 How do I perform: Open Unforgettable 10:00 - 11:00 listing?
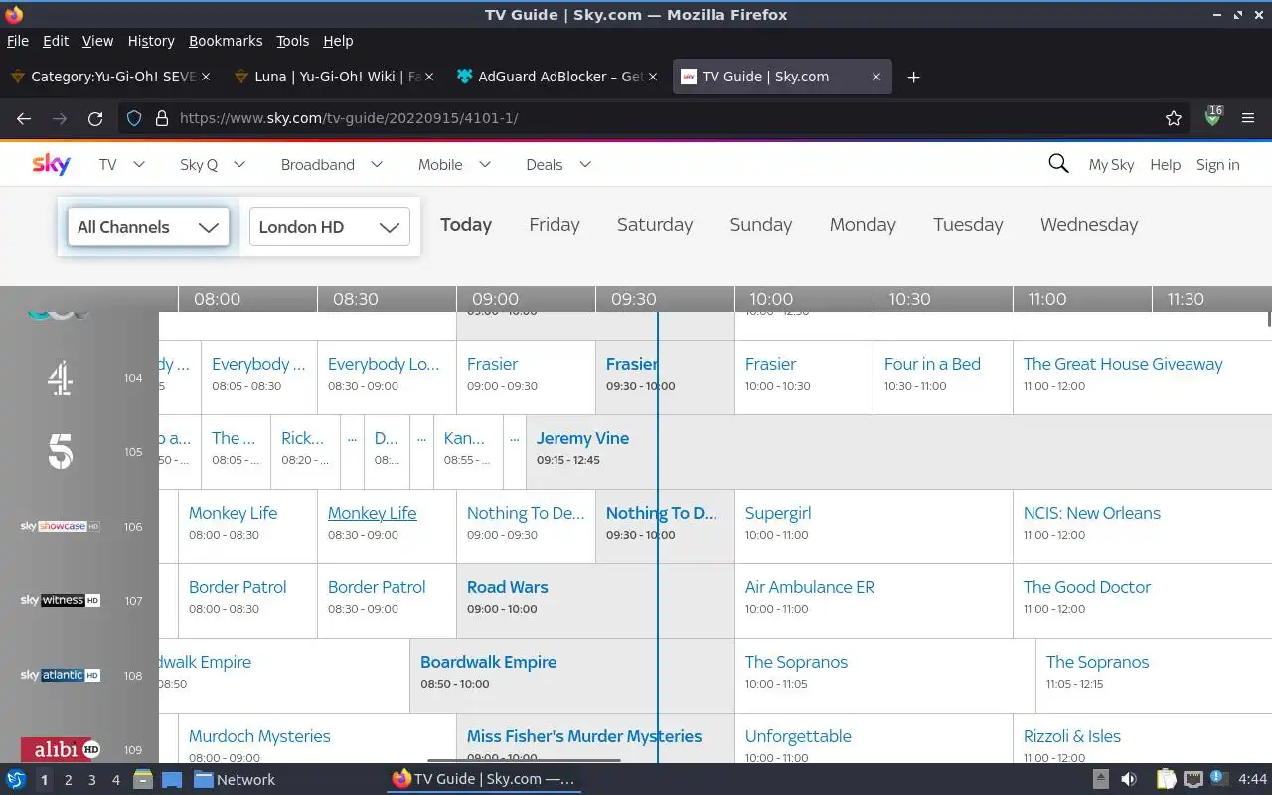[x=874, y=738]
